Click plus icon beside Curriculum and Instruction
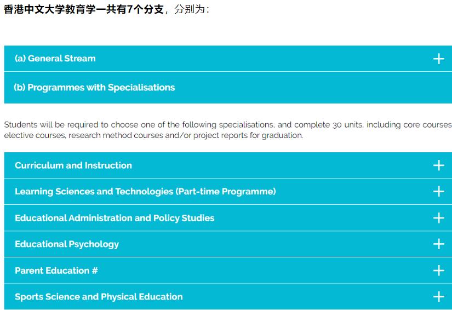Screen dimensions: 452x310 [438, 165]
